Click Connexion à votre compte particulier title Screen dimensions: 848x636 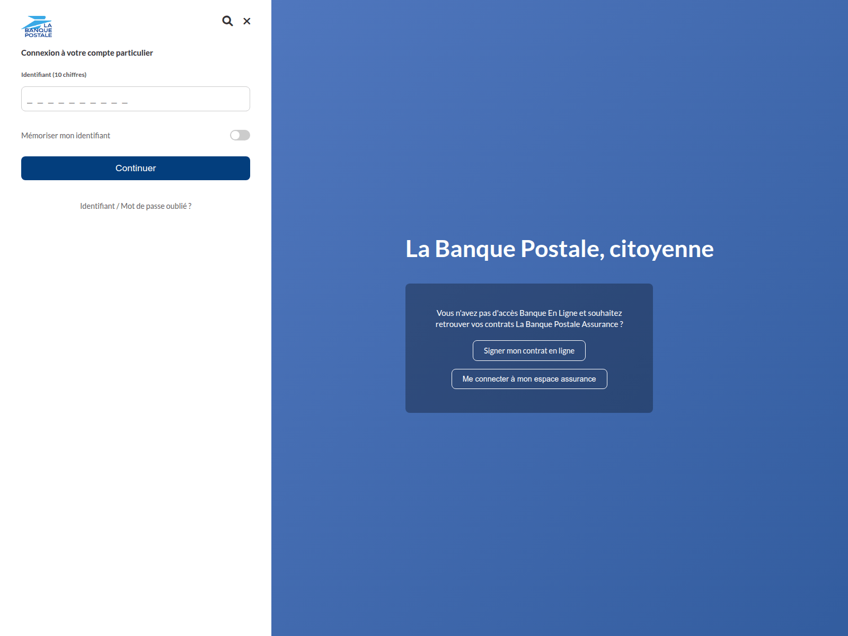(x=87, y=53)
